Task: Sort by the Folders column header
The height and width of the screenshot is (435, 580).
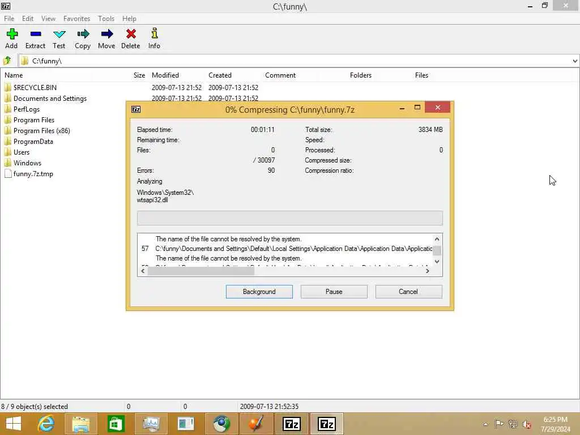Action: (361, 75)
